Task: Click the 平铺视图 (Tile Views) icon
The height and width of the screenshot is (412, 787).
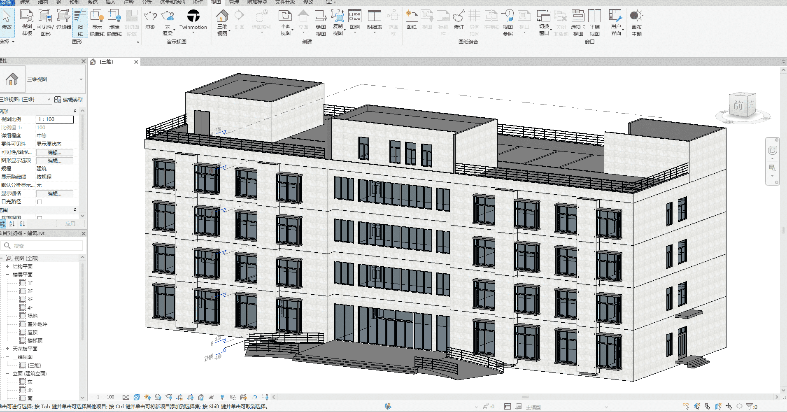Action: point(594,17)
